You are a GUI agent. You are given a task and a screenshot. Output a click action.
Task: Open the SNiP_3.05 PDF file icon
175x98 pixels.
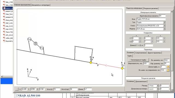click(4, 23)
